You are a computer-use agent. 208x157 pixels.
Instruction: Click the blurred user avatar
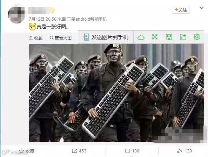point(16,15)
